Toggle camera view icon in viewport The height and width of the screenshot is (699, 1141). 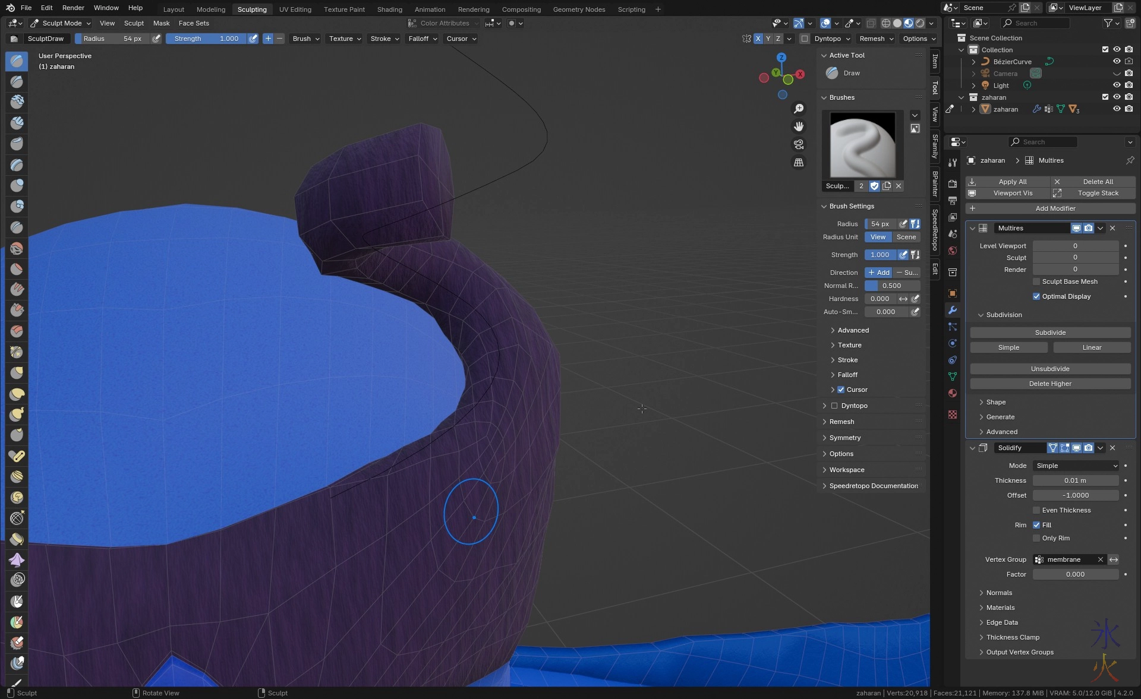pos(799,144)
